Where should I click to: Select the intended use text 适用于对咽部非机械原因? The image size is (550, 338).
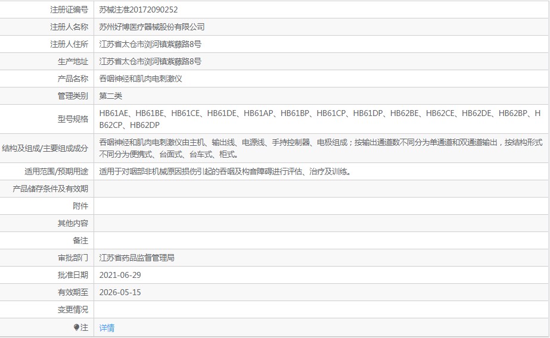[225, 171]
